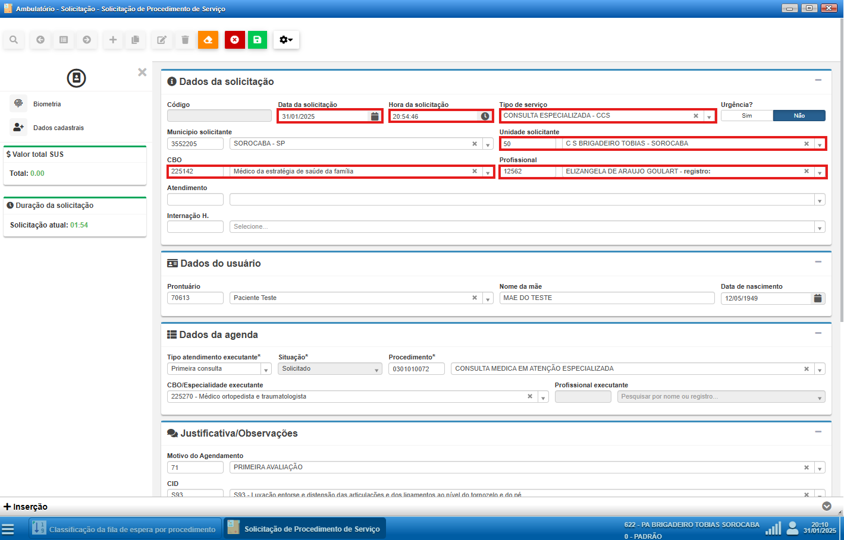The height and width of the screenshot is (540, 844).
Task: Switch to Classificação da fila de espera tab
Action: [125, 529]
